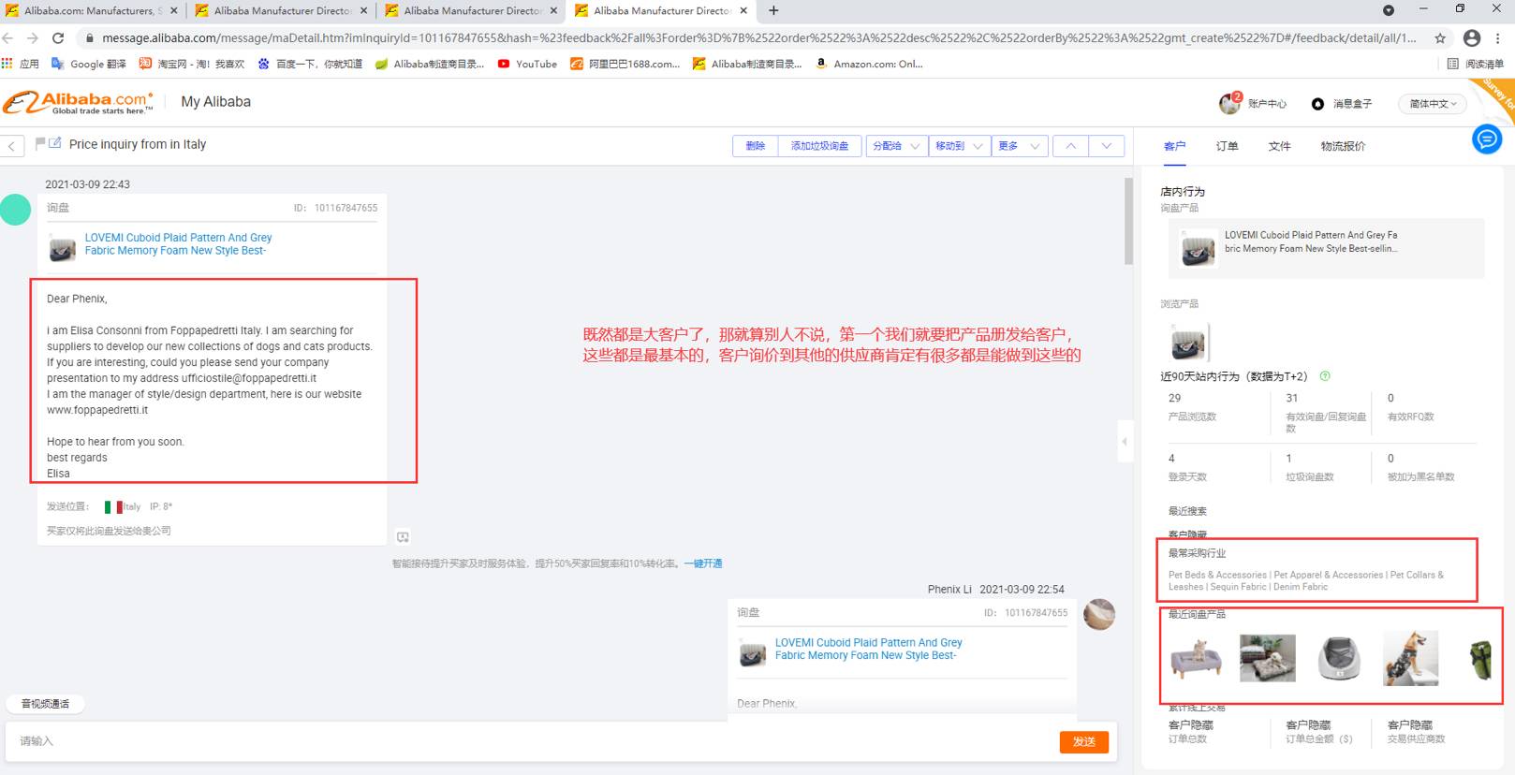1515x775 pixels.
Task: Open the YouTube bookmark
Action: click(x=527, y=64)
